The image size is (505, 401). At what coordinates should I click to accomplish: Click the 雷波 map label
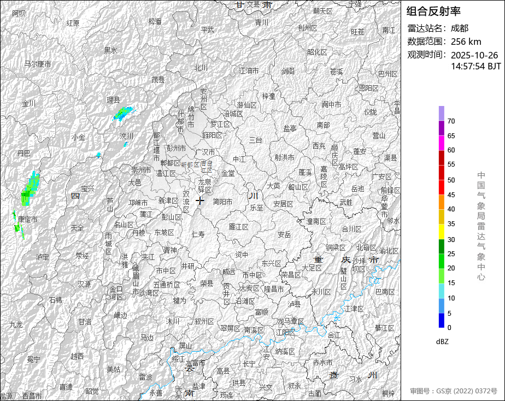coord(145,377)
